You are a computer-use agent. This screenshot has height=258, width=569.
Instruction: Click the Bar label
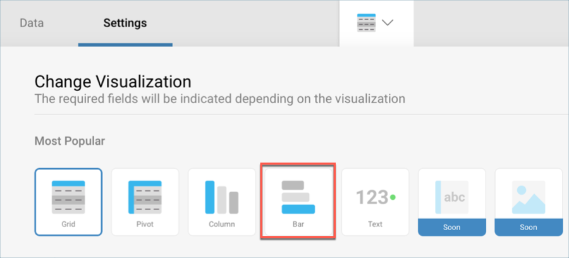tap(298, 224)
